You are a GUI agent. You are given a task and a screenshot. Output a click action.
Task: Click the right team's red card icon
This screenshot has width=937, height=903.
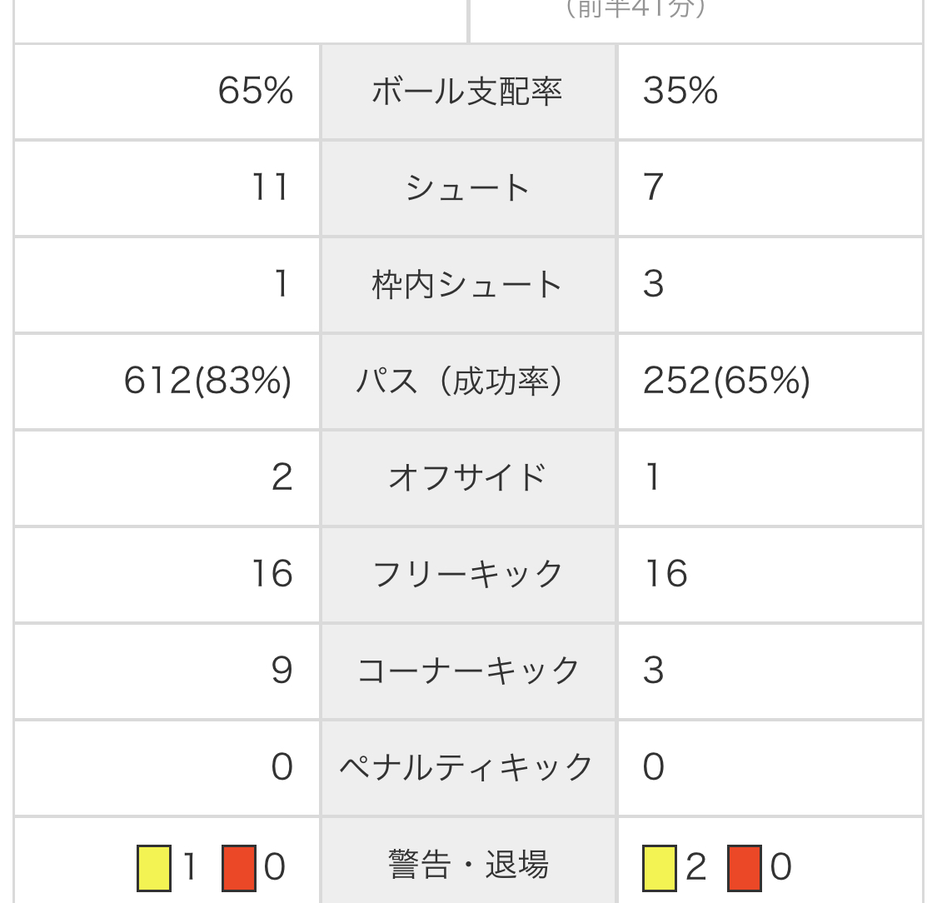coord(744,868)
